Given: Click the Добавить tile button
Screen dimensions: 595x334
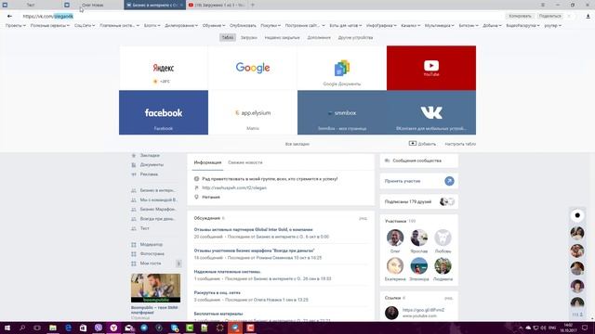Looking at the screenshot, I should click(422, 144).
